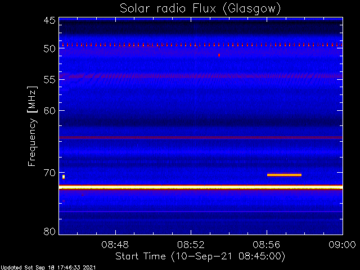Click the 'Frequency [MHz]' axis label

32,126
